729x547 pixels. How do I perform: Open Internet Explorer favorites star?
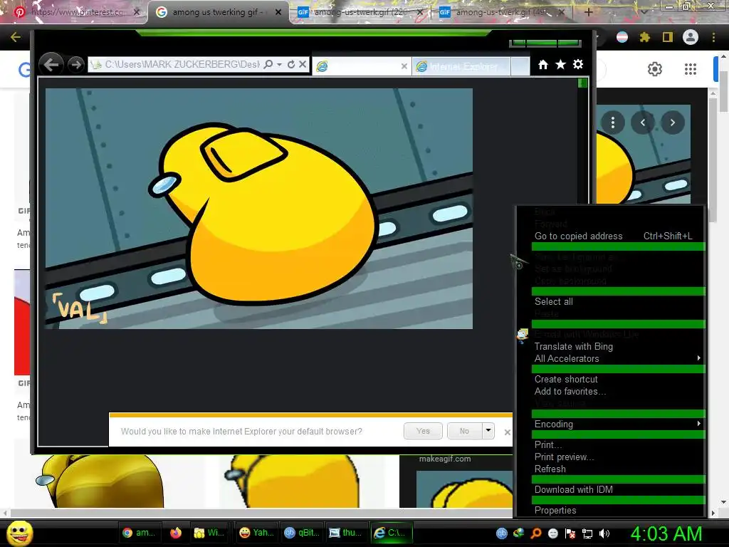(x=561, y=65)
